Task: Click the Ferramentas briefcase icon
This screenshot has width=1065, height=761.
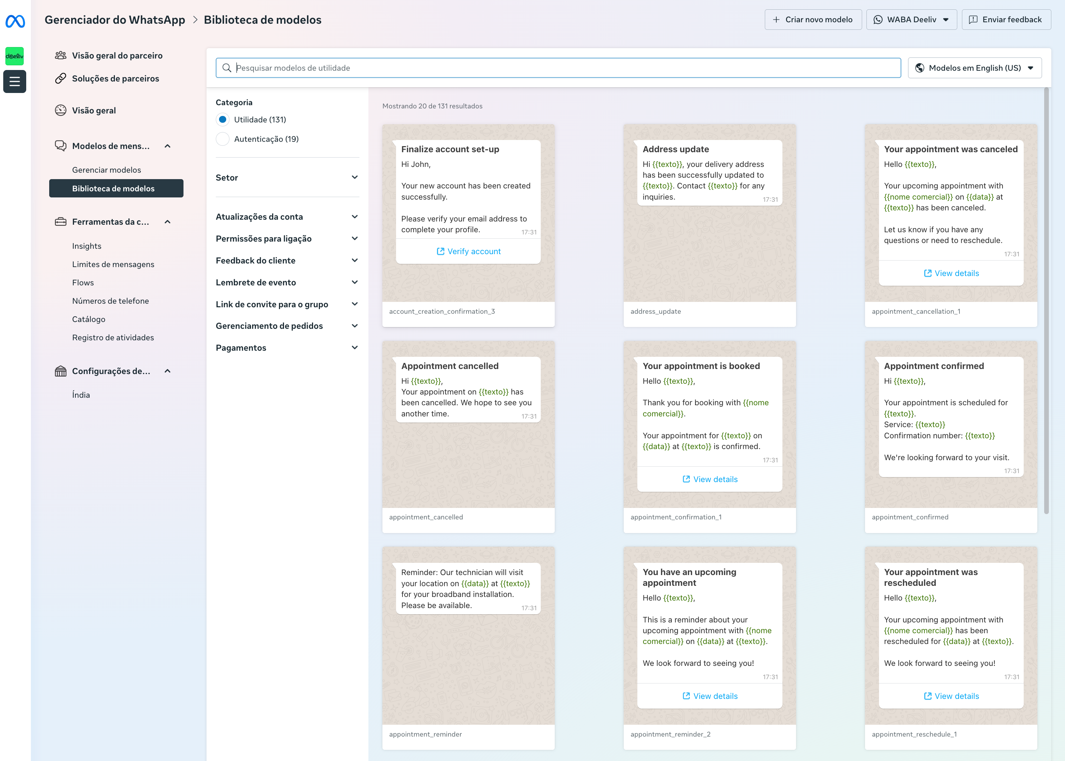Action: pyautogui.click(x=60, y=221)
